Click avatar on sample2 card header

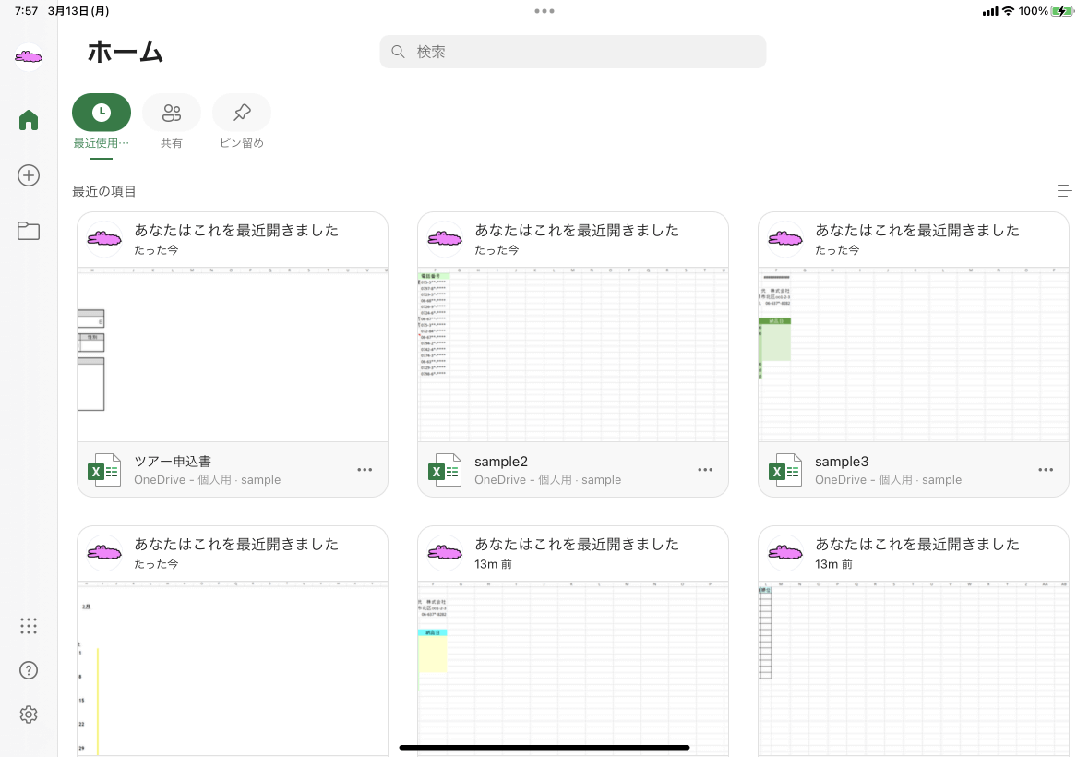pyautogui.click(x=445, y=239)
